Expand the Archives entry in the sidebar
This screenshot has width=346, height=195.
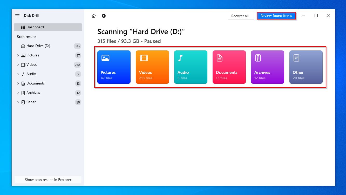pyautogui.click(x=18, y=93)
